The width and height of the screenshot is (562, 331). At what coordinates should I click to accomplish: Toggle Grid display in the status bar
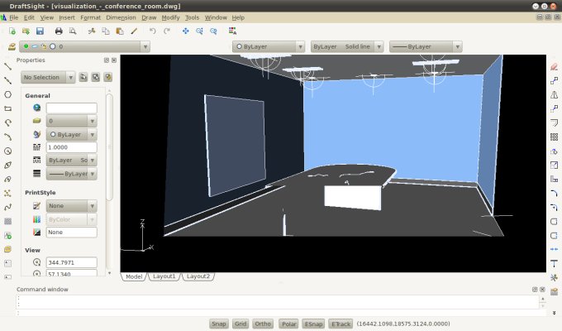click(241, 324)
